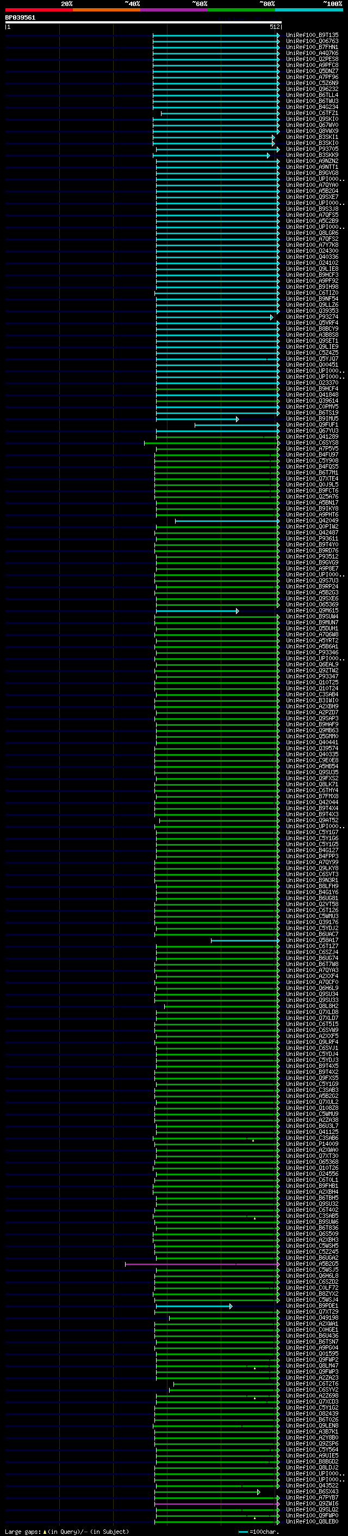
Task: Open hit UniRef100_B9T135
Action: (312, 35)
